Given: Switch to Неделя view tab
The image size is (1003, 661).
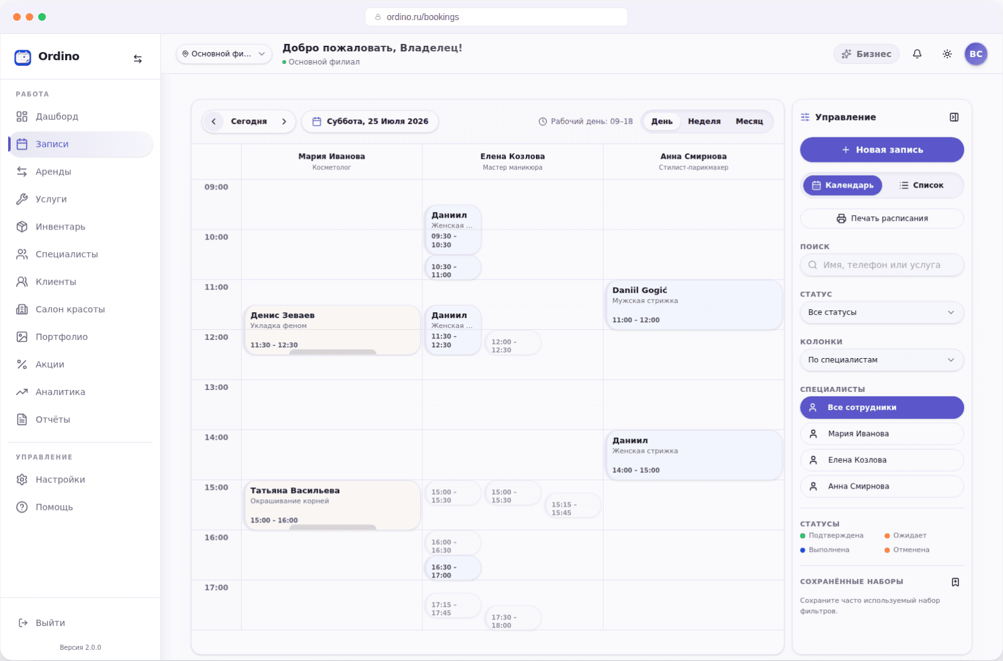Looking at the screenshot, I should (704, 122).
